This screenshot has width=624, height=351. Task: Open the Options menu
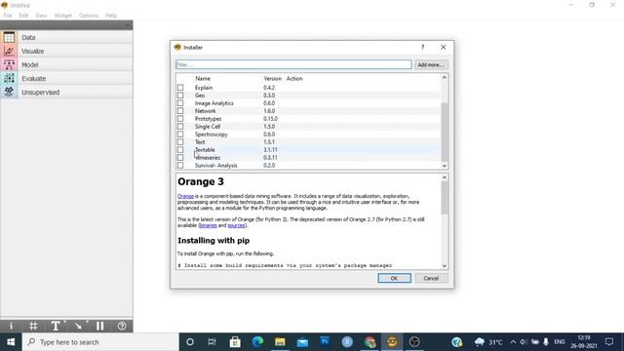[89, 16]
